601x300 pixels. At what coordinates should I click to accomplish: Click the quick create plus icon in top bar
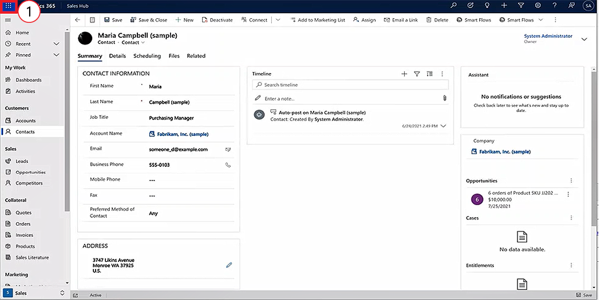[x=504, y=5]
